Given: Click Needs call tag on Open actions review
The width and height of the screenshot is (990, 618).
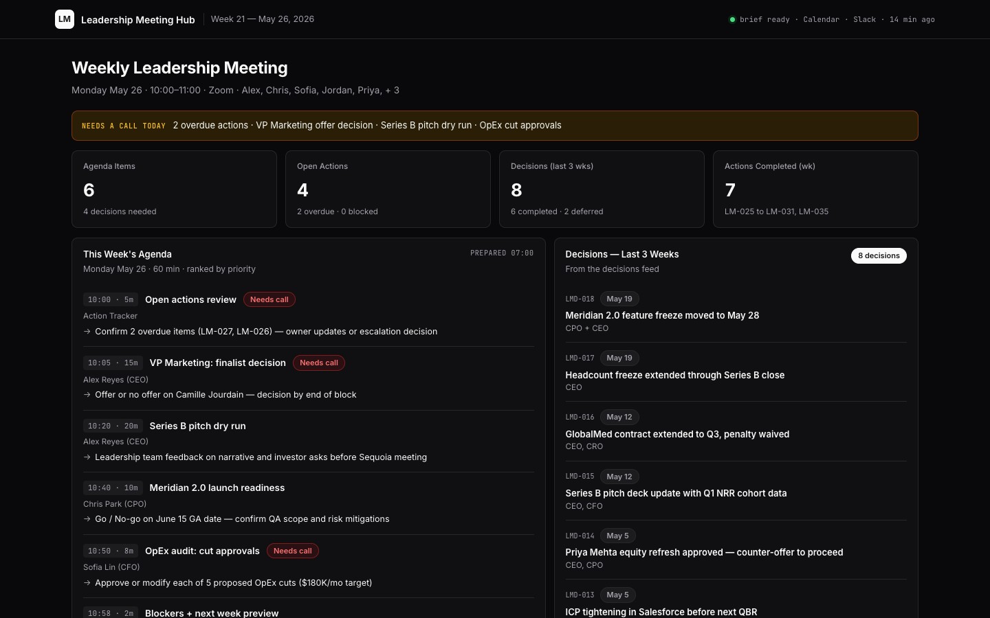Looking at the screenshot, I should click(269, 299).
